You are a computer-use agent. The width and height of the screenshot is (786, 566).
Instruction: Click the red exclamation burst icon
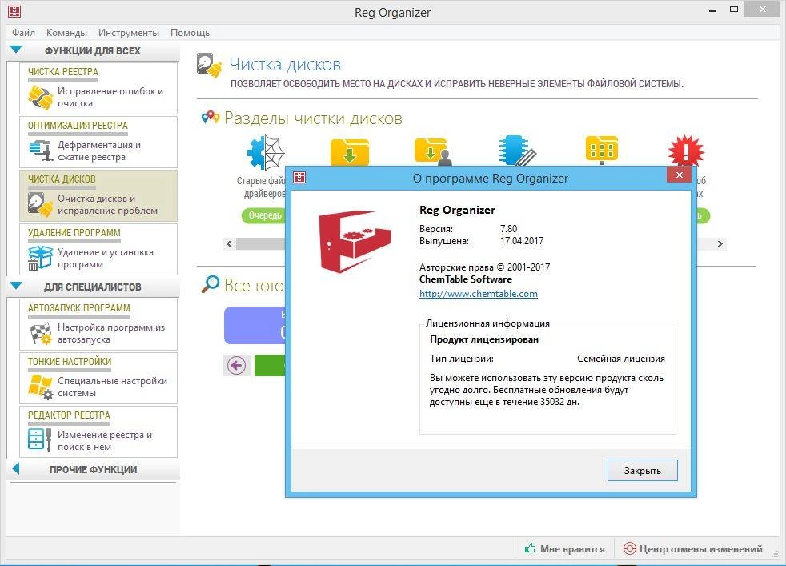[686, 150]
